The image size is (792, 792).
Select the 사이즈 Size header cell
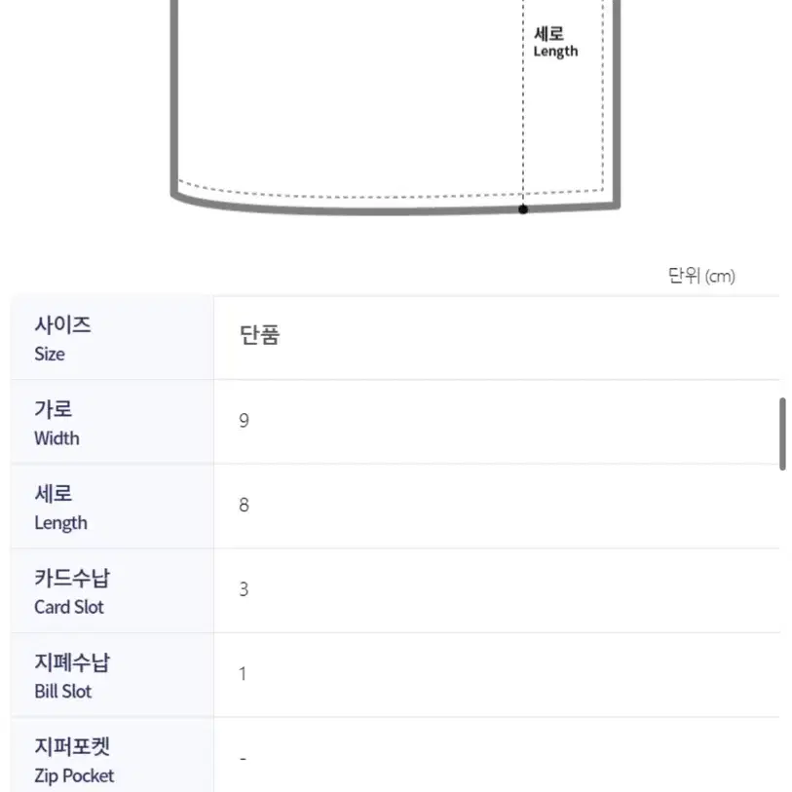pyautogui.click(x=112, y=338)
